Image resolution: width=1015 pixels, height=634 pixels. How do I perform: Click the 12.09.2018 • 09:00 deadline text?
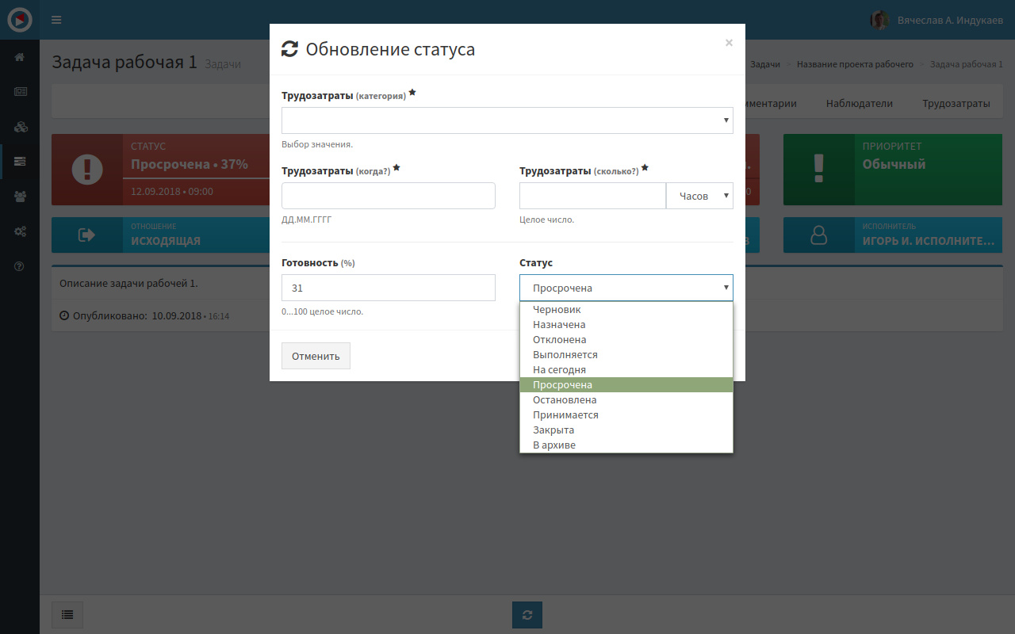(x=172, y=191)
